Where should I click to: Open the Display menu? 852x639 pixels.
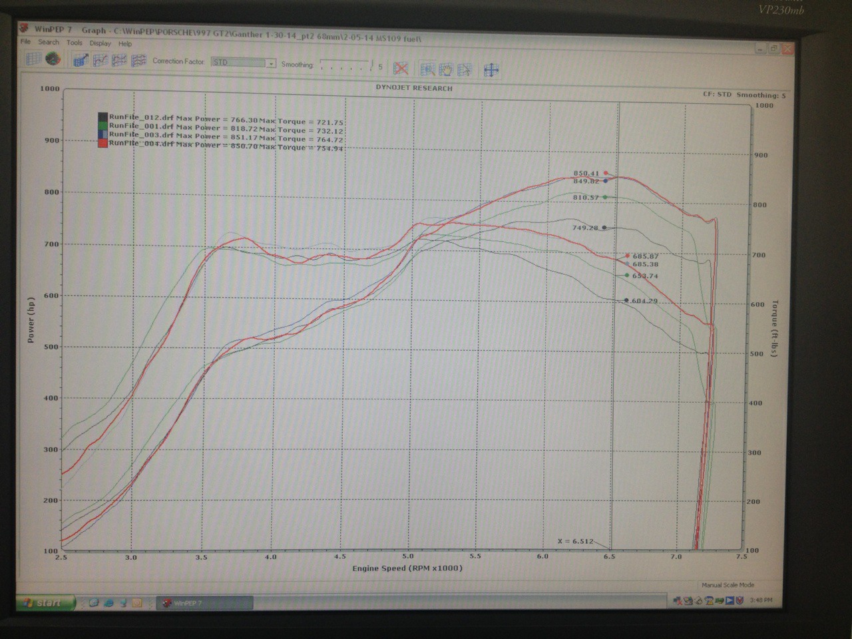click(101, 43)
